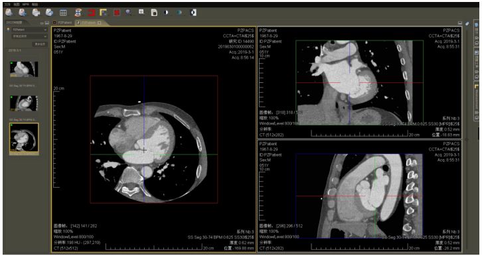This screenshot has height=256, width=482.
Task: Select the third highlighted series thumbnail
Action: [24, 138]
